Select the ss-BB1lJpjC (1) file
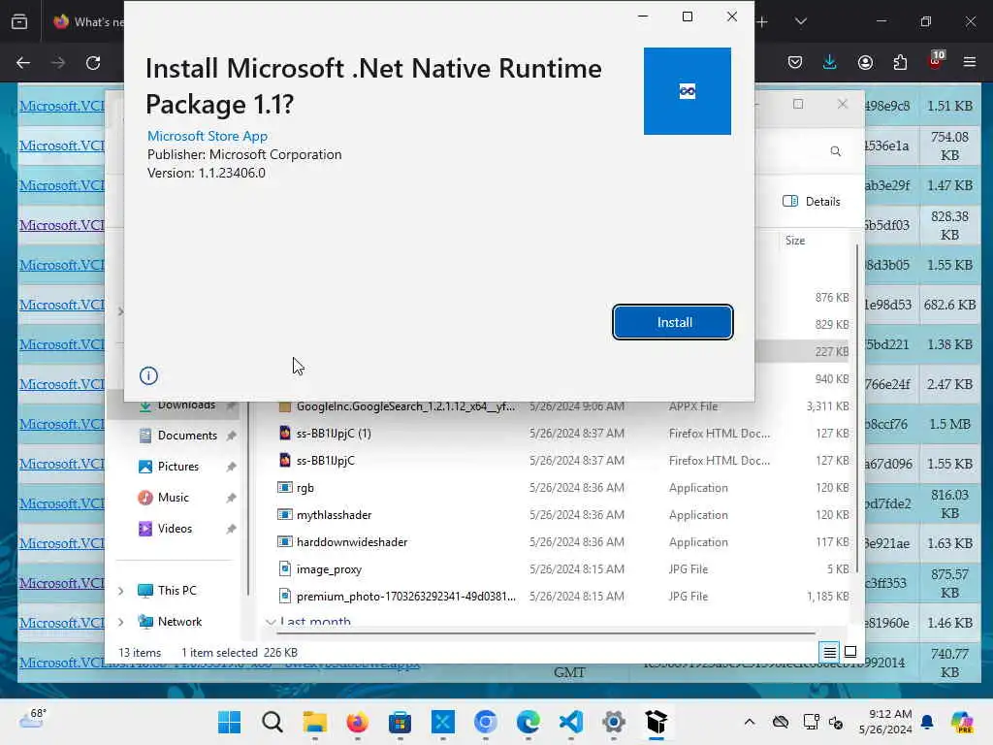This screenshot has height=745, width=993. (x=562, y=434)
